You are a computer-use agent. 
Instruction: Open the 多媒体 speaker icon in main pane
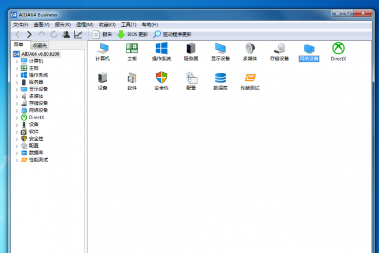point(250,52)
